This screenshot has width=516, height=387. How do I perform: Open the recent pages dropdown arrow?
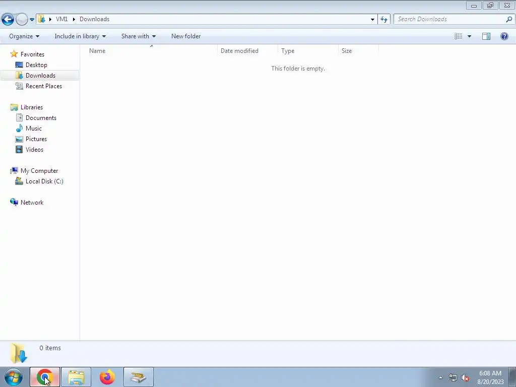tap(32, 20)
